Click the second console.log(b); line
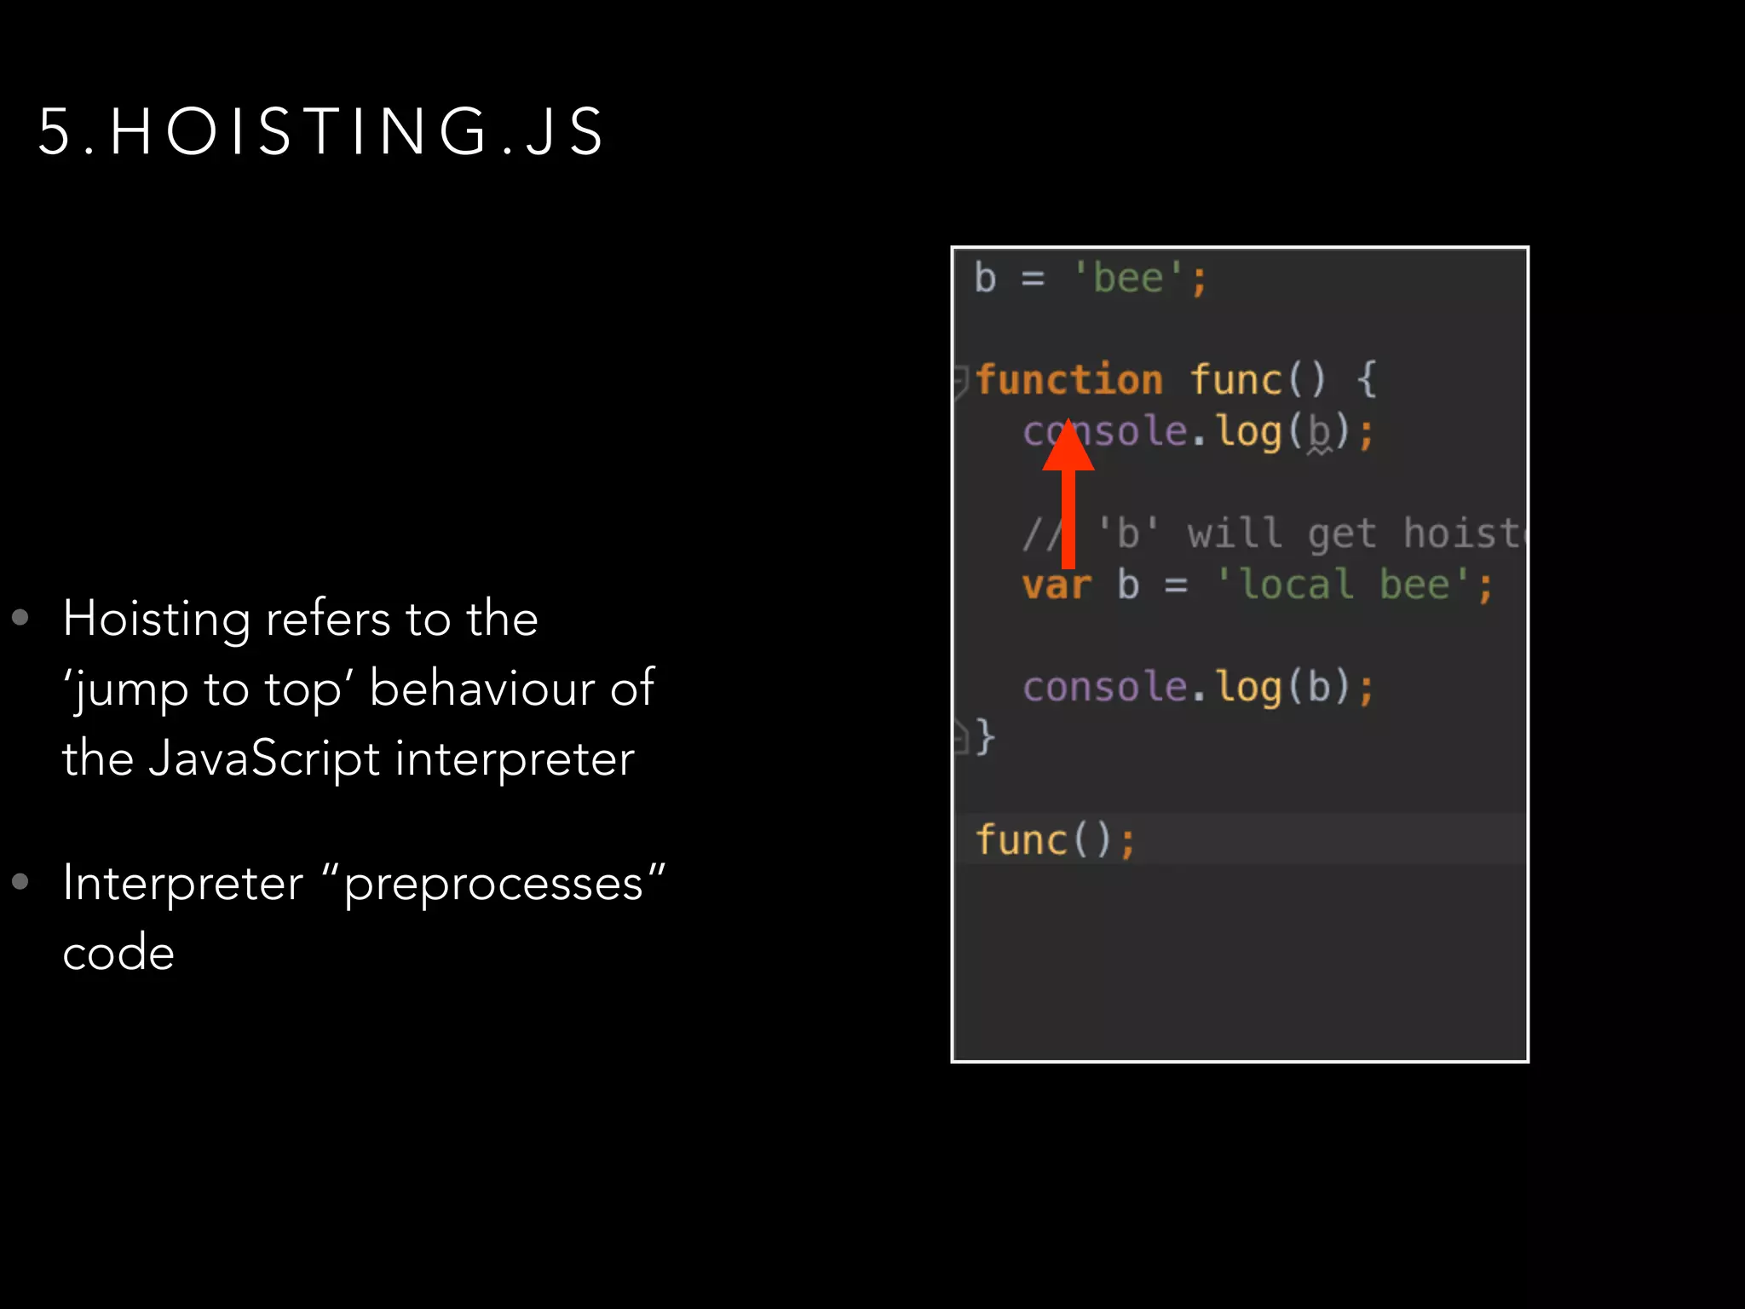Viewport: 1745px width, 1309px height. [x=1199, y=688]
